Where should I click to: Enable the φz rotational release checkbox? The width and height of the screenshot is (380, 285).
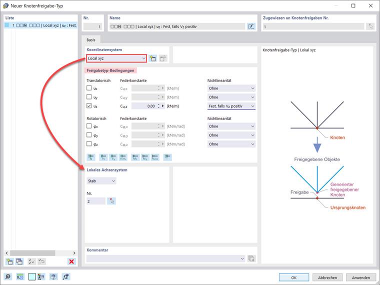point(89,144)
